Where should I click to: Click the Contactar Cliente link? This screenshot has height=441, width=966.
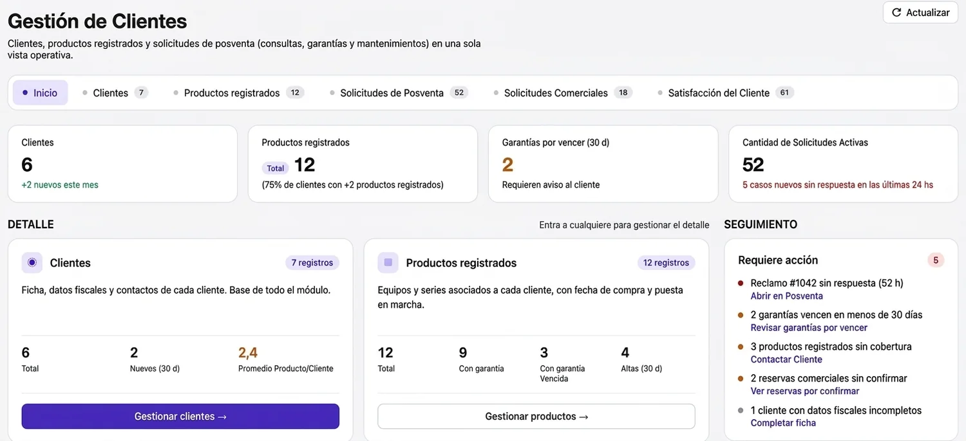pyautogui.click(x=786, y=359)
